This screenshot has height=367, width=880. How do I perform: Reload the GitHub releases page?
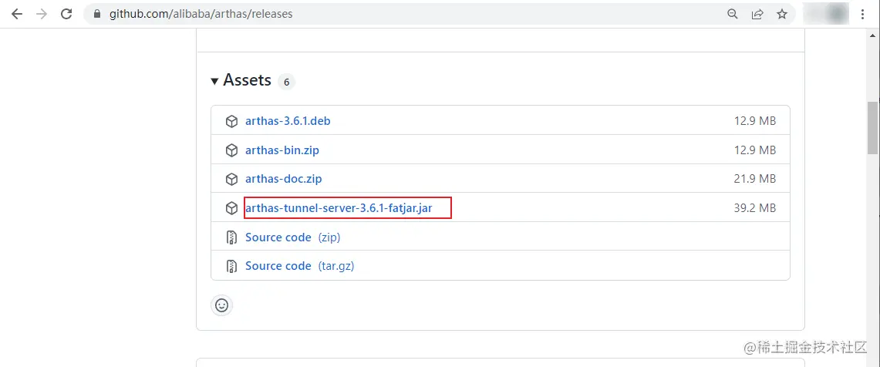(x=66, y=14)
